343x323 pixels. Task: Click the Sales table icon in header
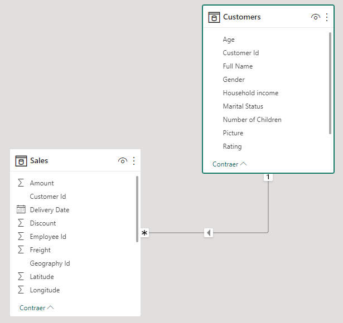[21, 161]
